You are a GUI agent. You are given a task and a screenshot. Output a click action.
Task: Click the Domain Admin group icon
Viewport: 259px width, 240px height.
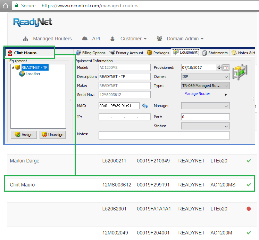click(159, 39)
